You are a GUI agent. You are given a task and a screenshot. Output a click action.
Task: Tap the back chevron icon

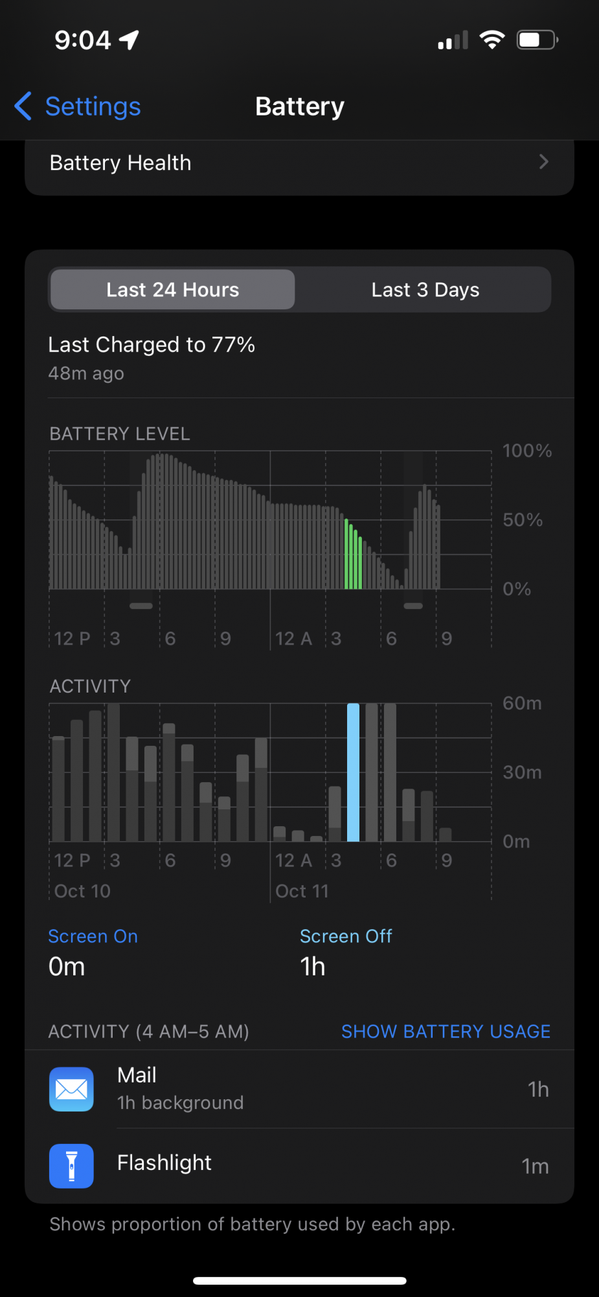pyautogui.click(x=23, y=106)
